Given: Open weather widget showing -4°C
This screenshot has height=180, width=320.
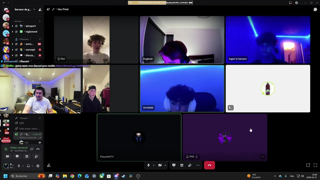Looking at the screenshot, I should pos(254,176).
